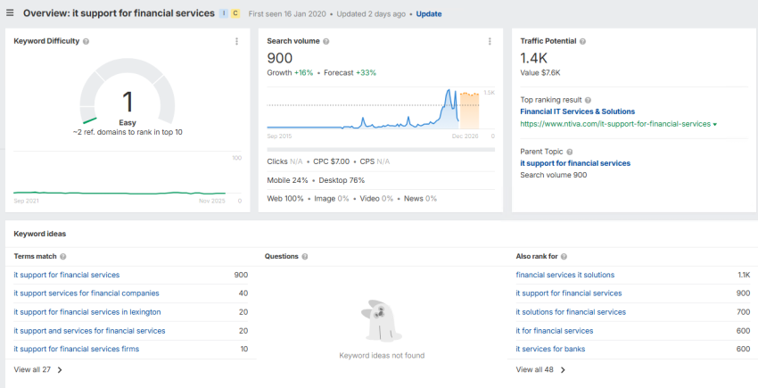The image size is (758, 388).
Task: Click the Web 100% text
Action: click(285, 199)
